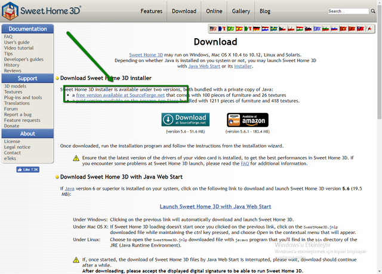Open the Developer's guides link
The width and height of the screenshot is (382, 274).
[x=24, y=59]
